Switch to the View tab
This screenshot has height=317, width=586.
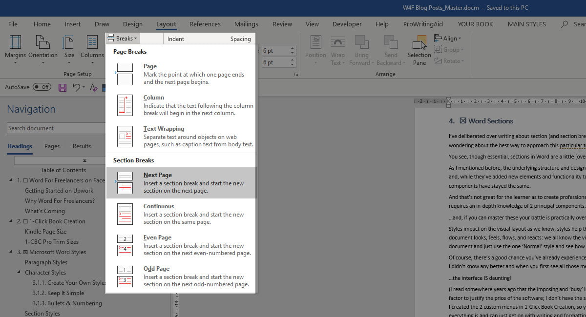[312, 24]
